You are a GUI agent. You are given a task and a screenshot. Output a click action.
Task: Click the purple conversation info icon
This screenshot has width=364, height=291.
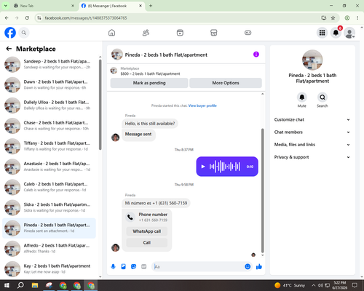click(x=256, y=55)
